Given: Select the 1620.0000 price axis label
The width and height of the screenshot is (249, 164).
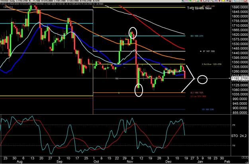Looking at the screenshot, I should click(x=240, y=35).
